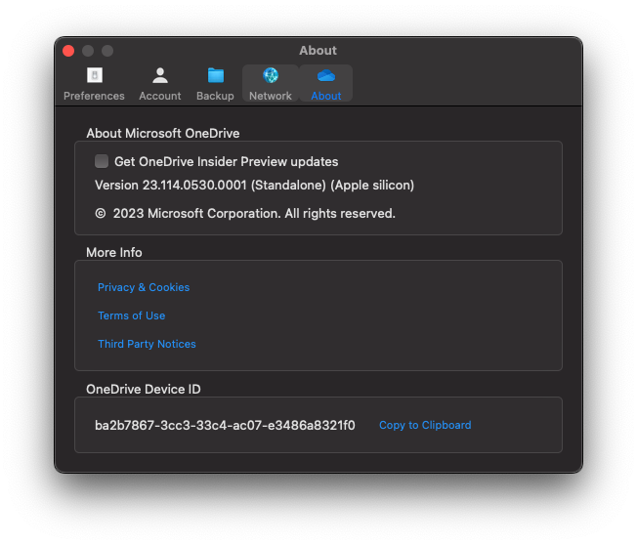Open the Terms of Use link
Viewport: 637px width, 545px height.
pyautogui.click(x=131, y=315)
